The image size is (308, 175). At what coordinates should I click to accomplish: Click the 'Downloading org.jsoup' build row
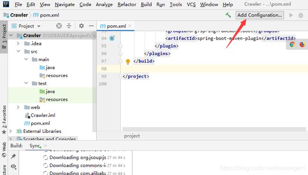point(84,157)
